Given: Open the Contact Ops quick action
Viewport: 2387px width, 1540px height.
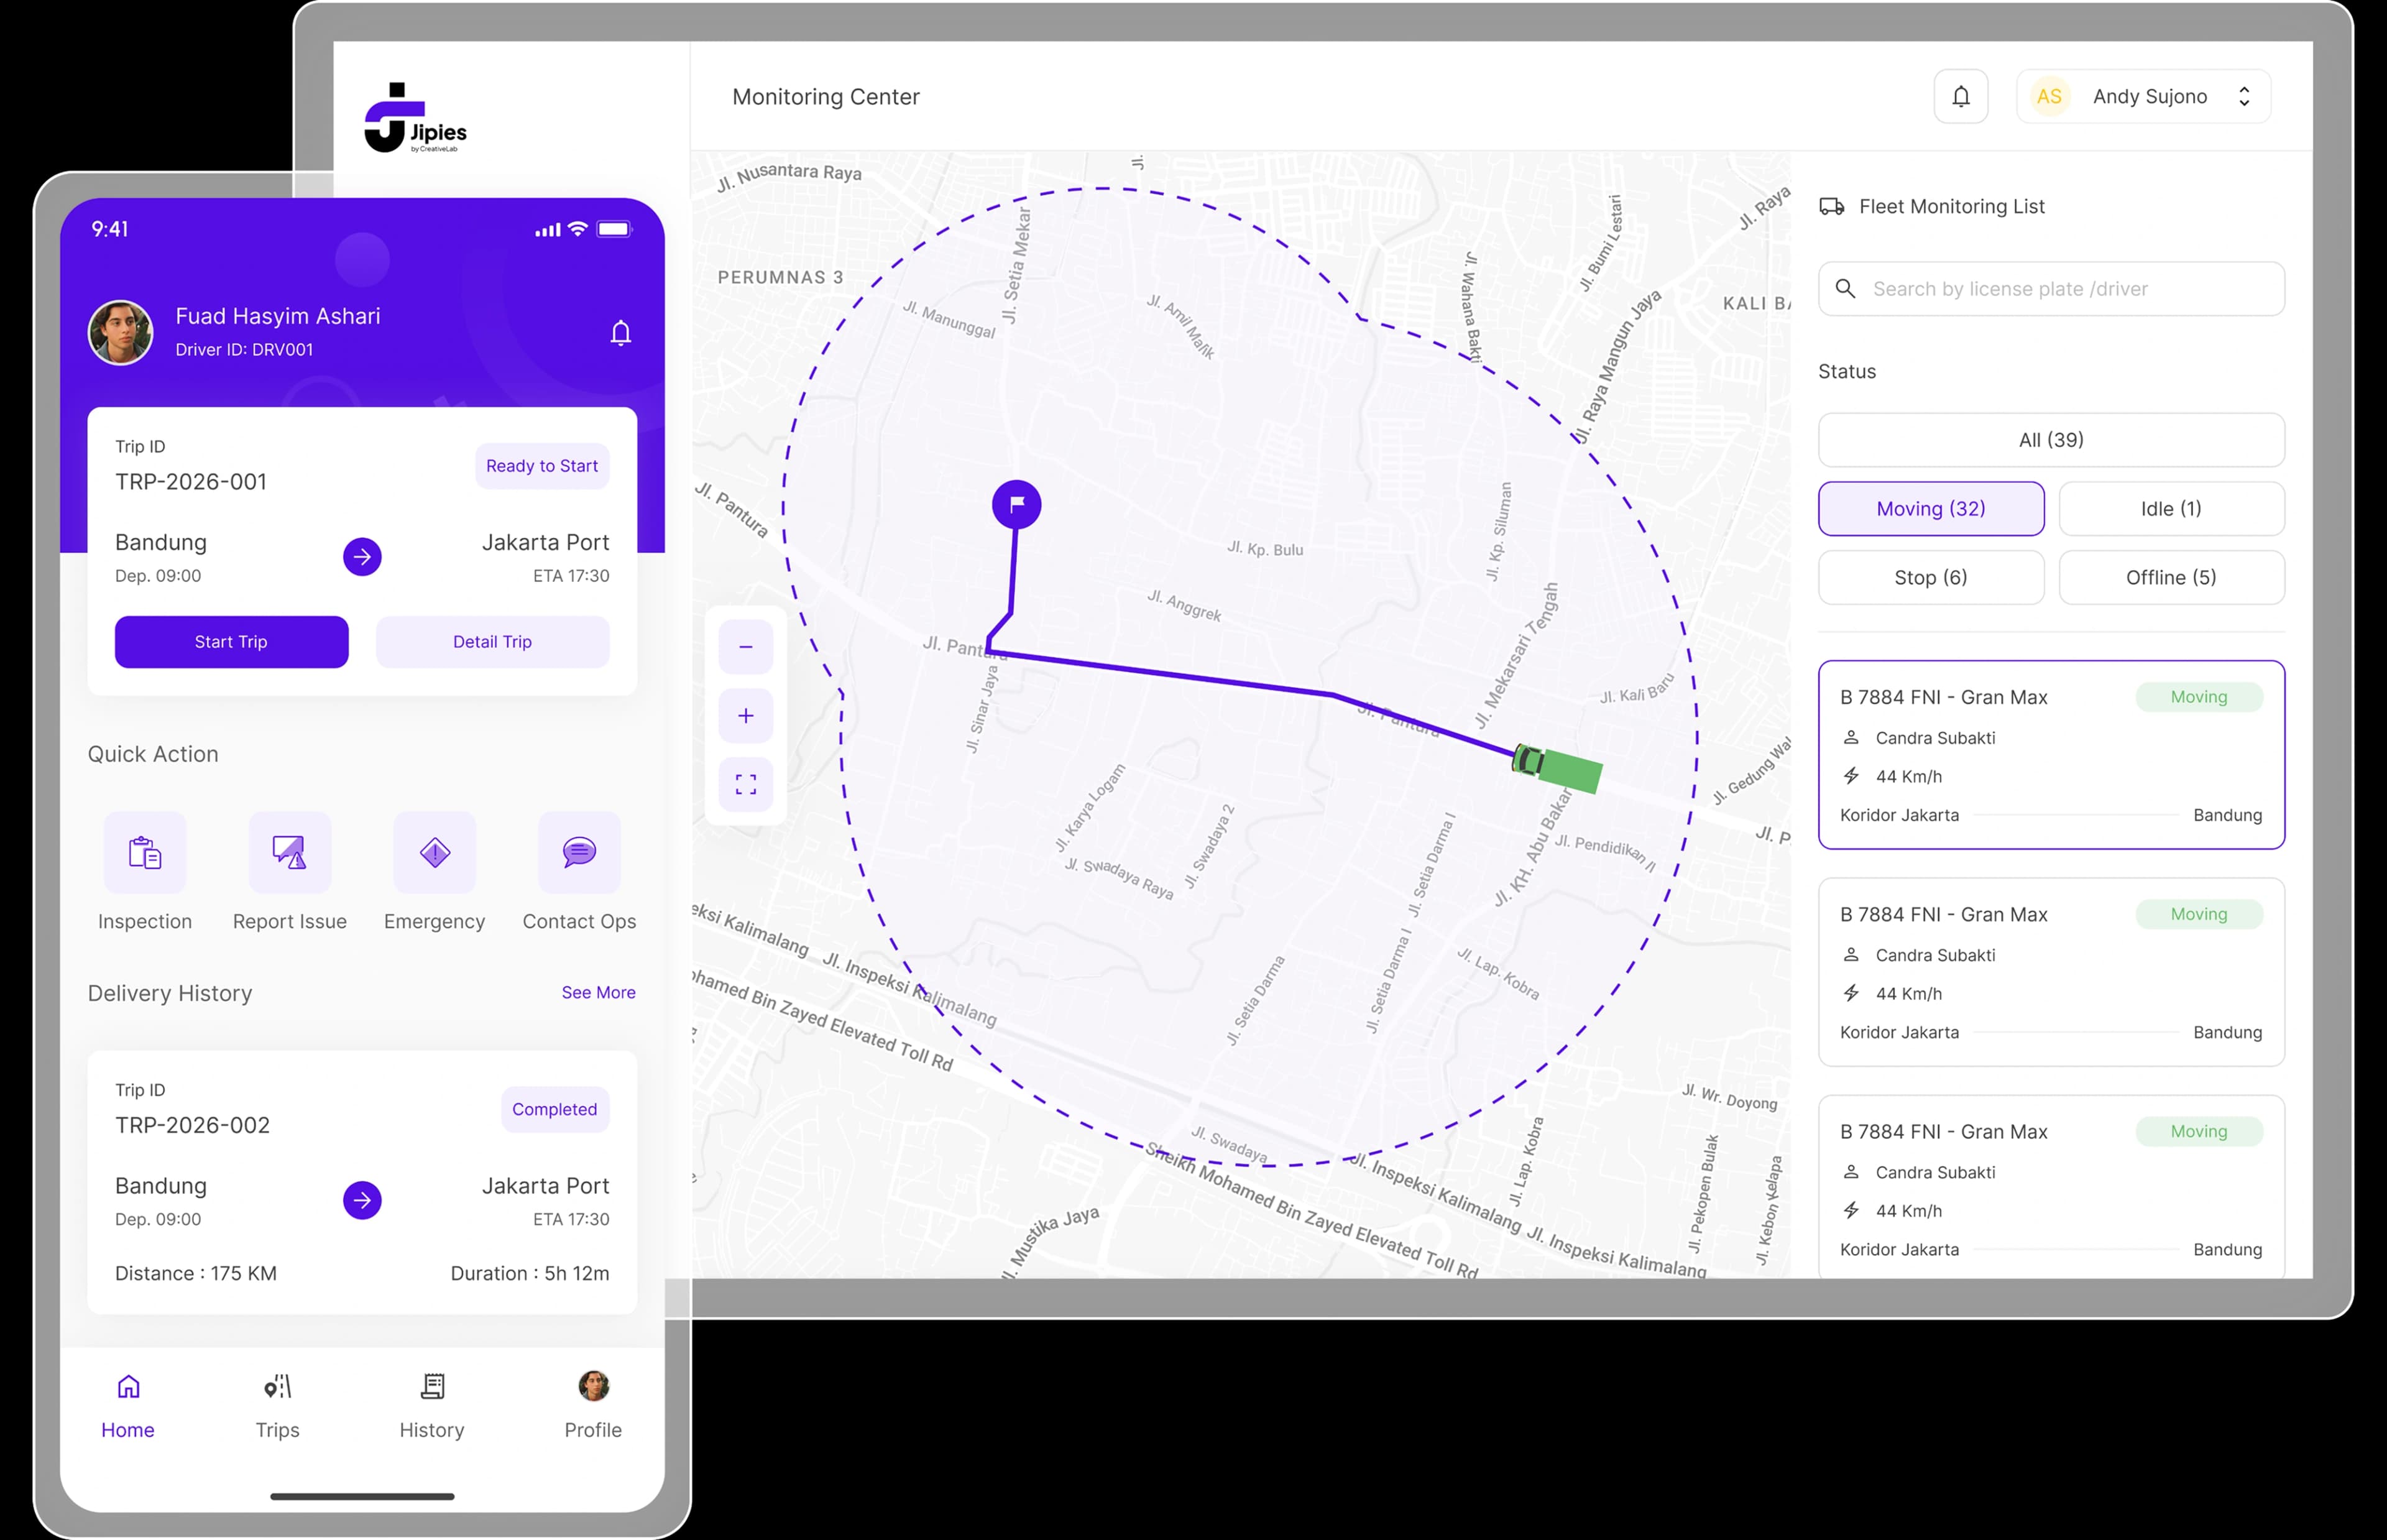Looking at the screenshot, I should (x=580, y=872).
